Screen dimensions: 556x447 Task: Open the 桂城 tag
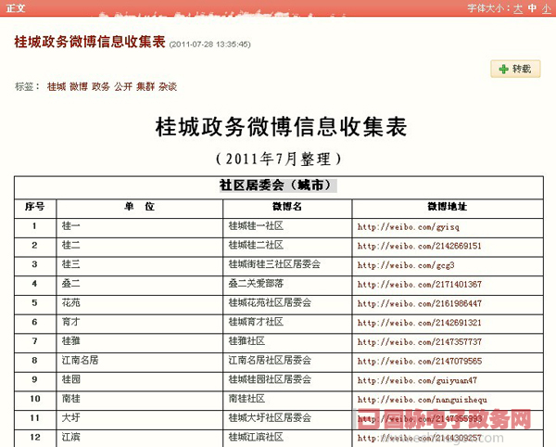[x=57, y=86]
